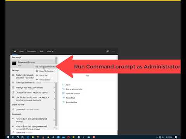Select Pin to Start in the context menu
Viewport: 186px width, 139px height.
pos(46,75)
